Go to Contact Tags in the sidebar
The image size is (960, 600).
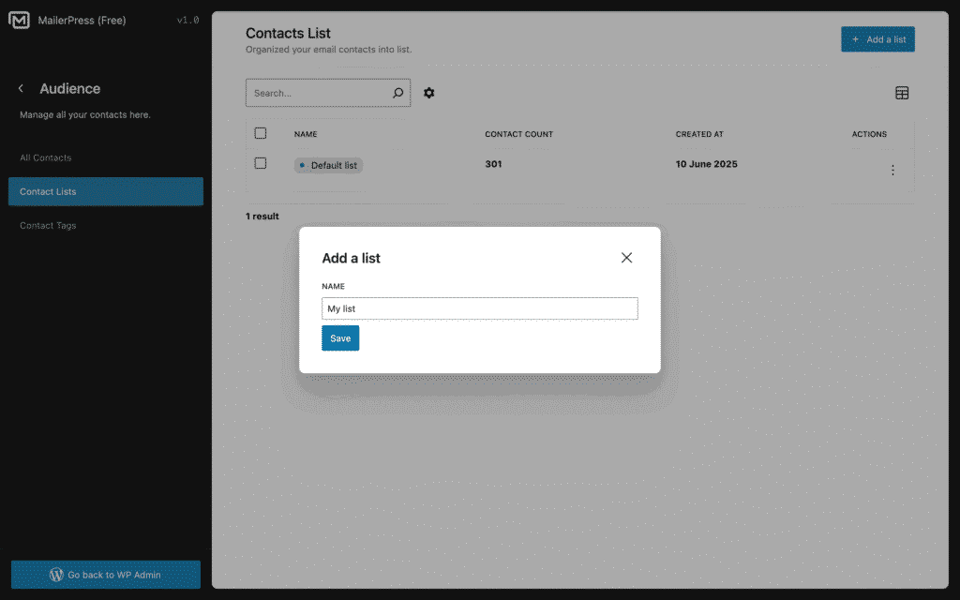(49, 225)
